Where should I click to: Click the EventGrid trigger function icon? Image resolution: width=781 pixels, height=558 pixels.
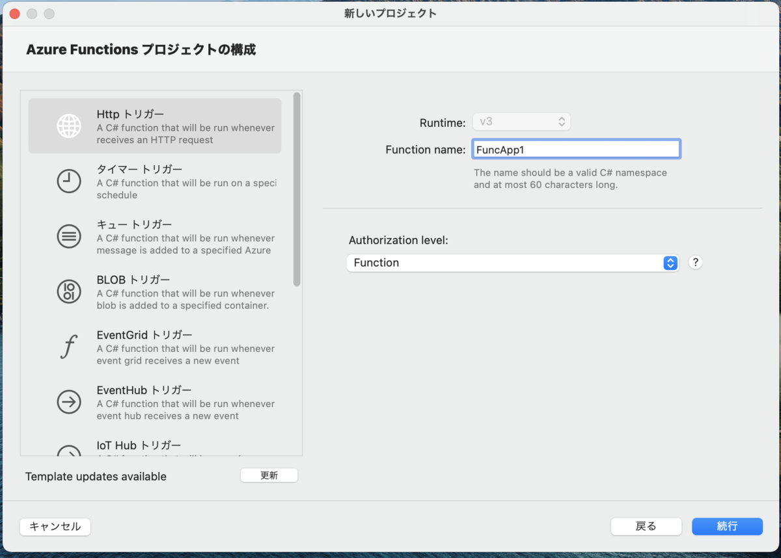click(x=69, y=347)
